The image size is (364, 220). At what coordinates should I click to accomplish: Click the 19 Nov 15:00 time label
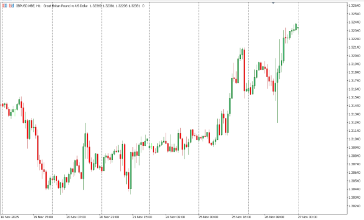click(x=43, y=217)
